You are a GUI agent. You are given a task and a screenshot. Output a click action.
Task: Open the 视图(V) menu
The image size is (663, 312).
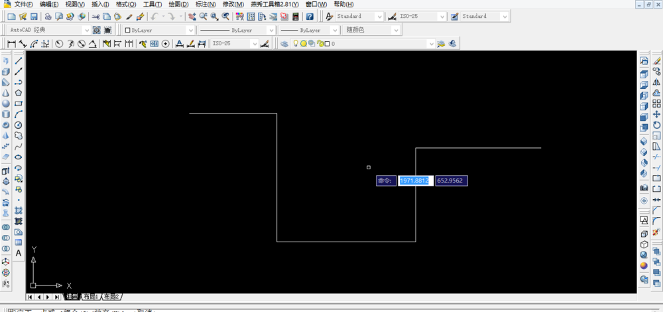[76, 4]
